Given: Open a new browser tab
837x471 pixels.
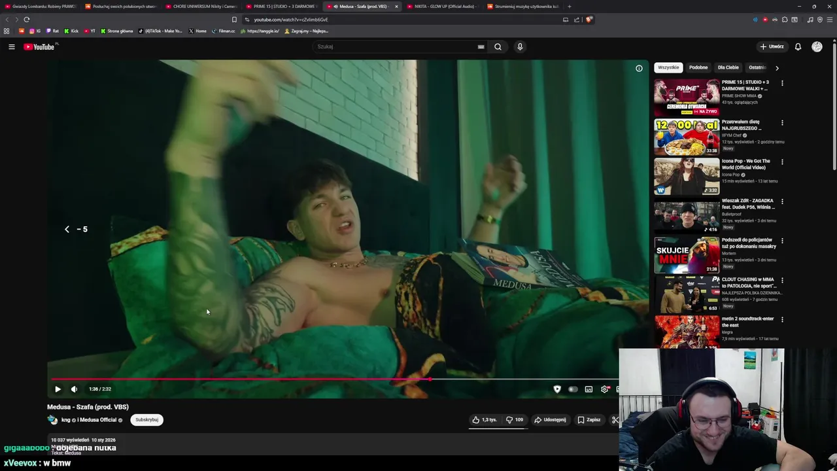Looking at the screenshot, I should 569,7.
